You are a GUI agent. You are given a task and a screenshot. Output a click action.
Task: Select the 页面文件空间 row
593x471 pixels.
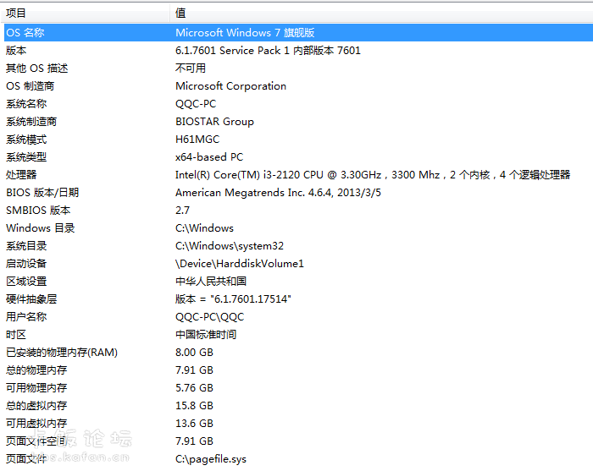(x=298, y=441)
